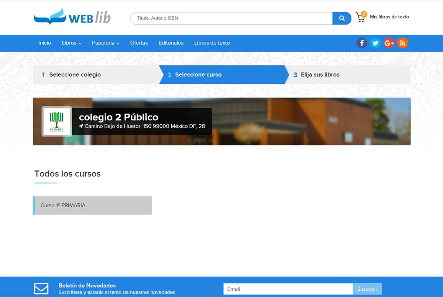Screen dimensions: 443x297
Task: Go back to step Seleccione colegio
Action: pyautogui.click(x=75, y=75)
